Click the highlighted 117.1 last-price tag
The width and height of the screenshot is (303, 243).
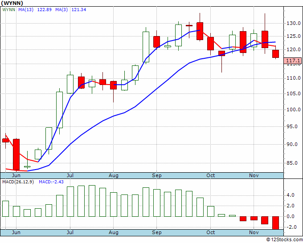point(293,61)
